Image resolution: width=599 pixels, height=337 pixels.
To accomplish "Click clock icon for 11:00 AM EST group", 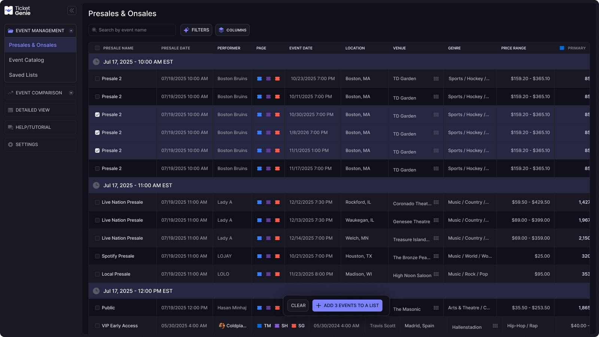I will 96,185.
